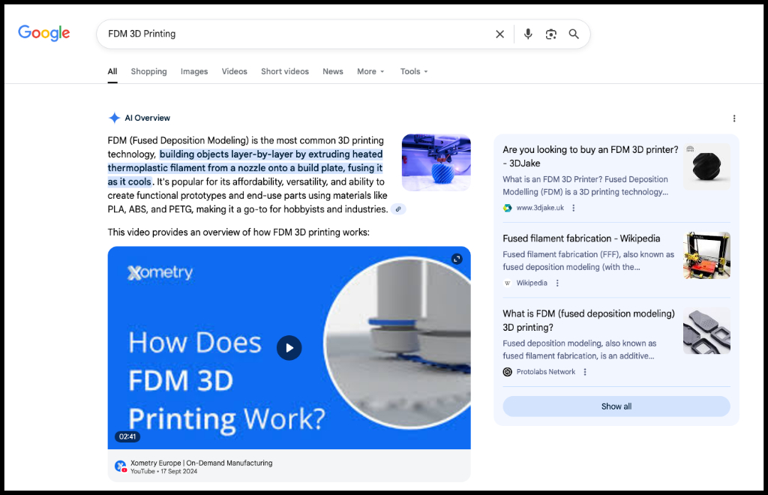Play the Xometry FDM video
The image size is (768, 495).
pyautogui.click(x=289, y=348)
